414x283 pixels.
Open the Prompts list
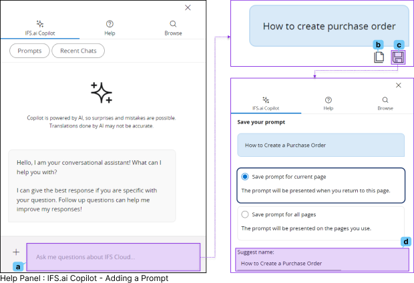pyautogui.click(x=29, y=51)
